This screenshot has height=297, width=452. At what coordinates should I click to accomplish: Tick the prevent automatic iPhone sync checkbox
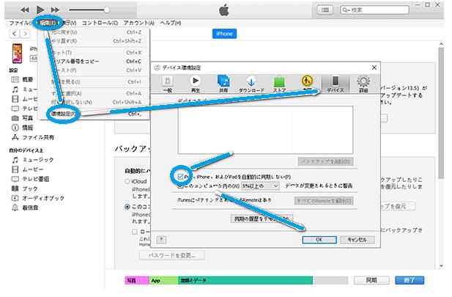[180, 177]
